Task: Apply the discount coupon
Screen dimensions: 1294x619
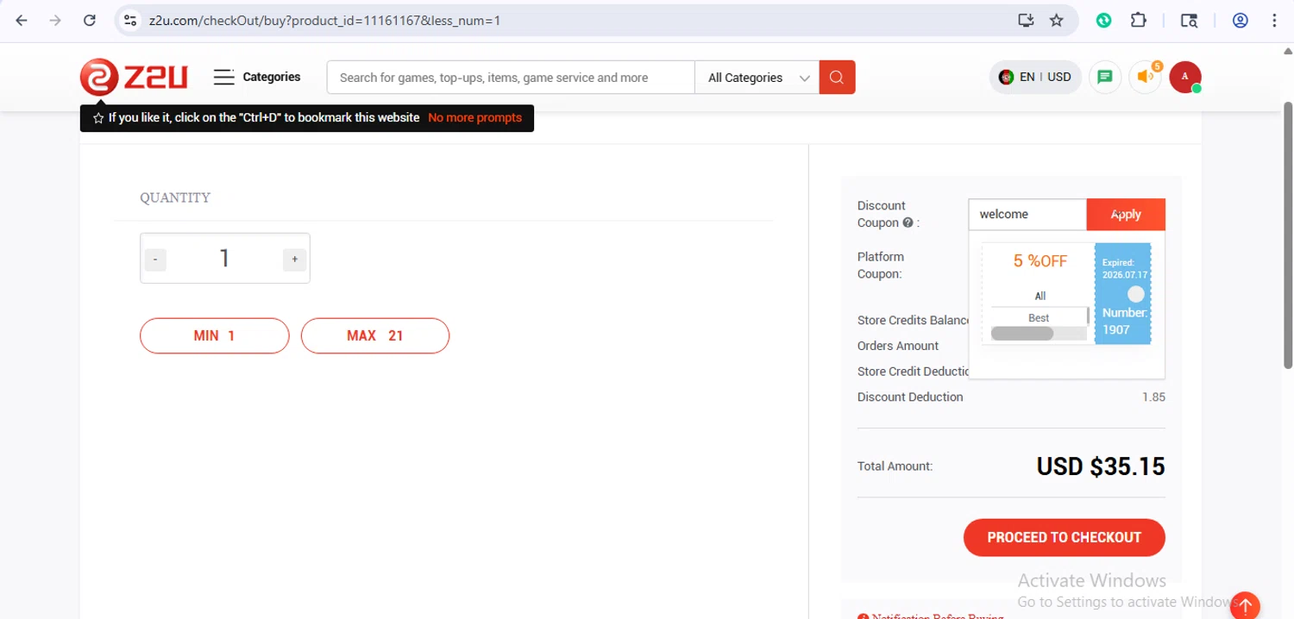Action: pos(1126,214)
